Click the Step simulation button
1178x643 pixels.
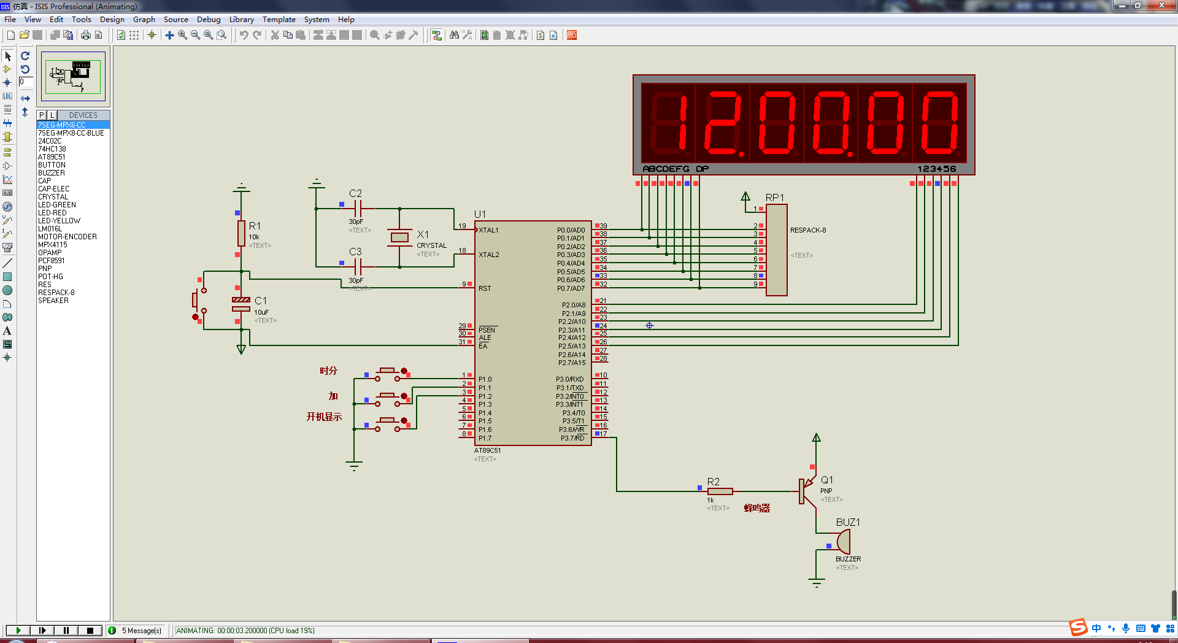coord(42,630)
